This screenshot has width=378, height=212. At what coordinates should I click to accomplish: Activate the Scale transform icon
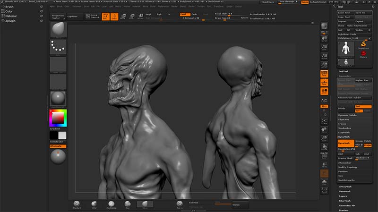coord(132,17)
